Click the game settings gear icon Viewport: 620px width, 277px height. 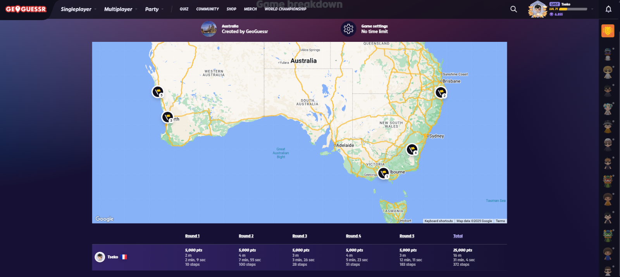(x=348, y=29)
